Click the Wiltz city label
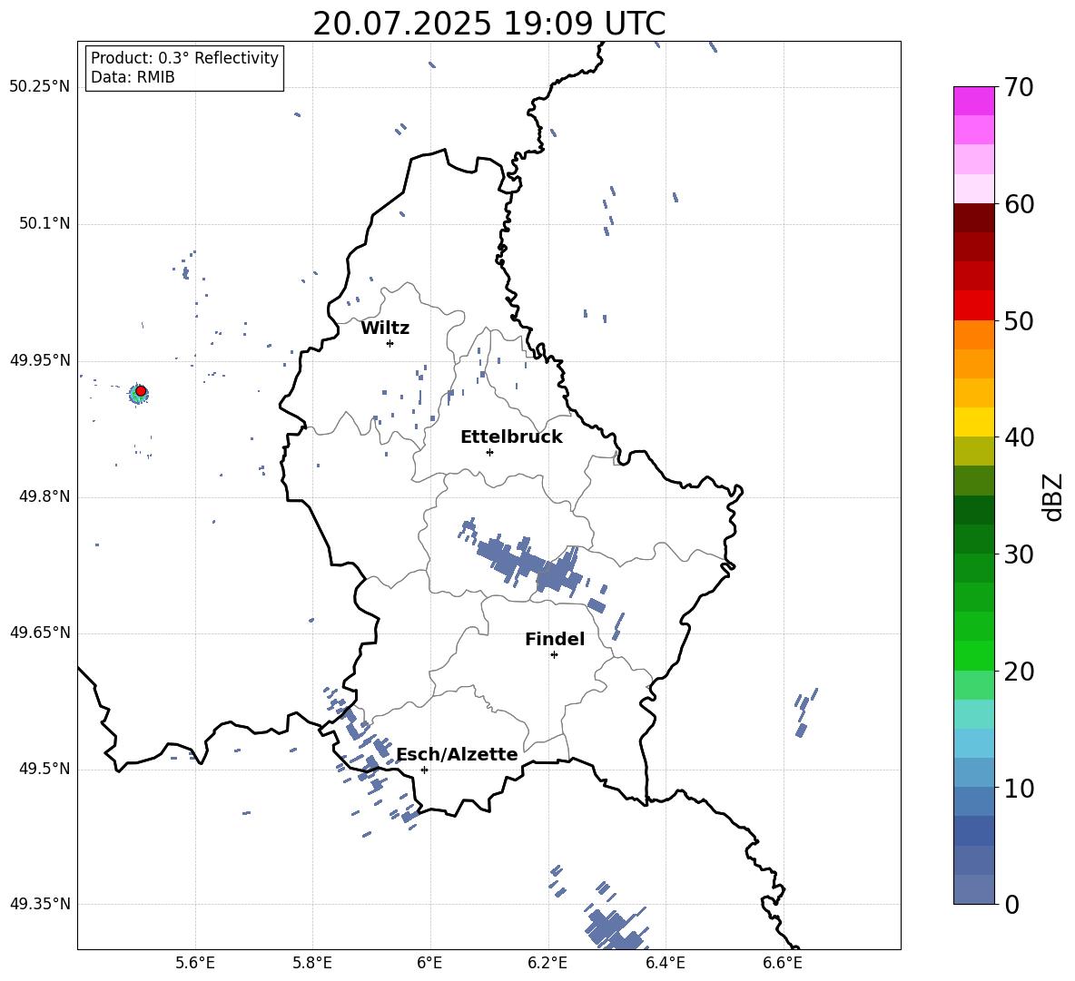 [x=385, y=329]
